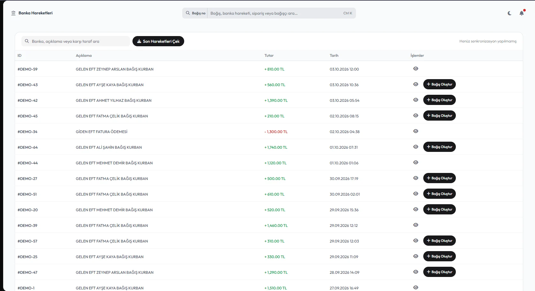Screen dimensions: 535x291
Task: Click the ID column header
Action: pyautogui.click(x=19, y=56)
